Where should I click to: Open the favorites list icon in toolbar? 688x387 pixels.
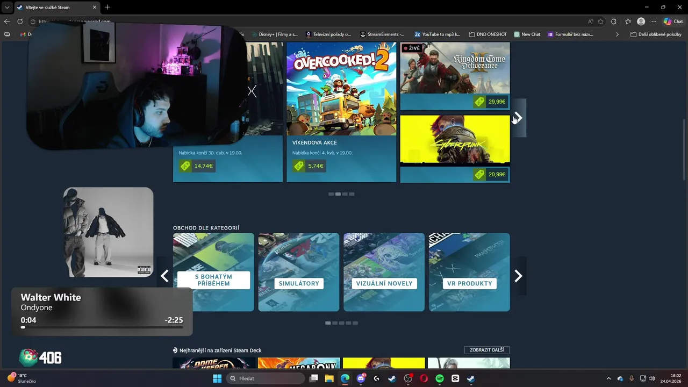628,21
